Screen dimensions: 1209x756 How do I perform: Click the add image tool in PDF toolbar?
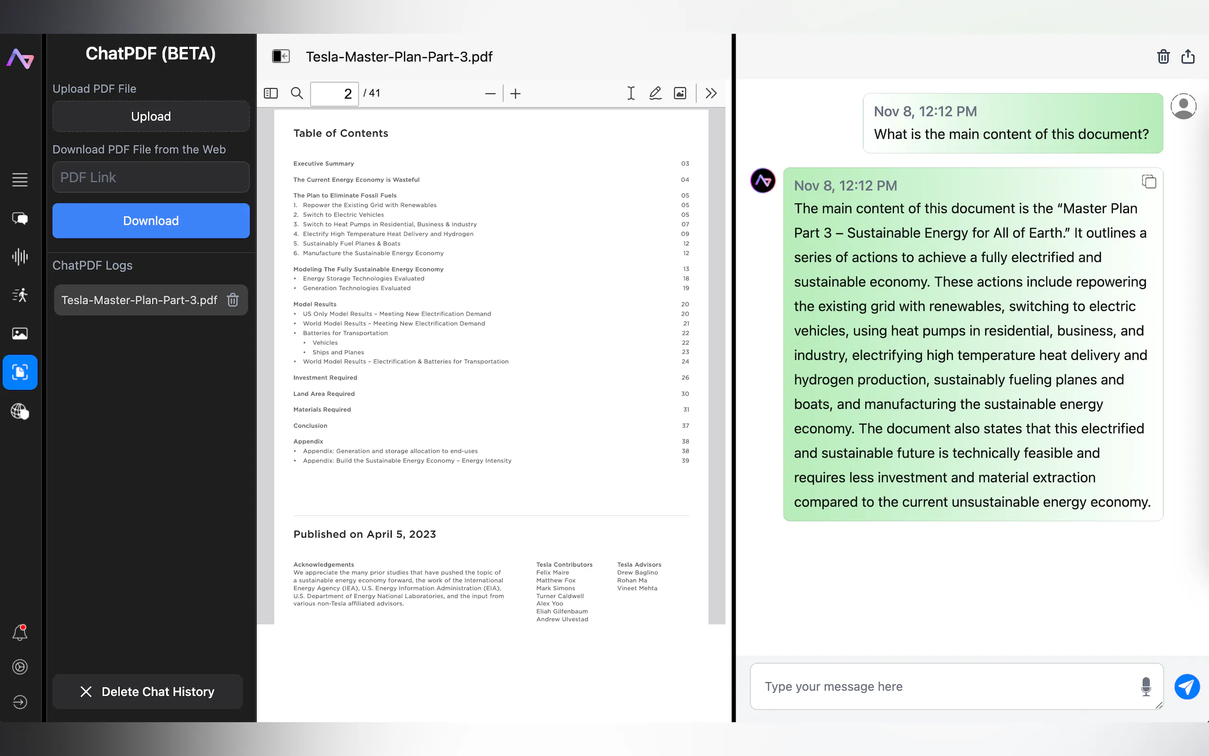coord(680,93)
